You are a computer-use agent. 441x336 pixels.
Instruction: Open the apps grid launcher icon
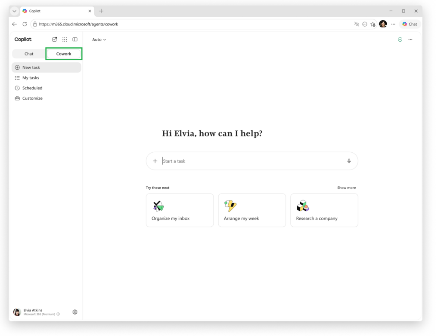[65, 39]
